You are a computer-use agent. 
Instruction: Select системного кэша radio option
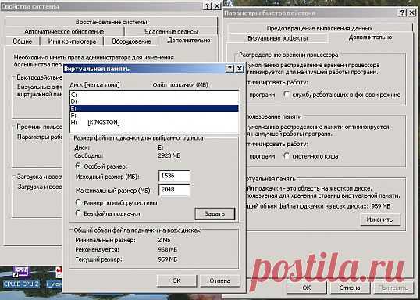pos(287,156)
